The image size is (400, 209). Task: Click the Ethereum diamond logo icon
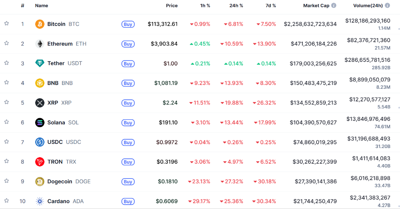40,44
